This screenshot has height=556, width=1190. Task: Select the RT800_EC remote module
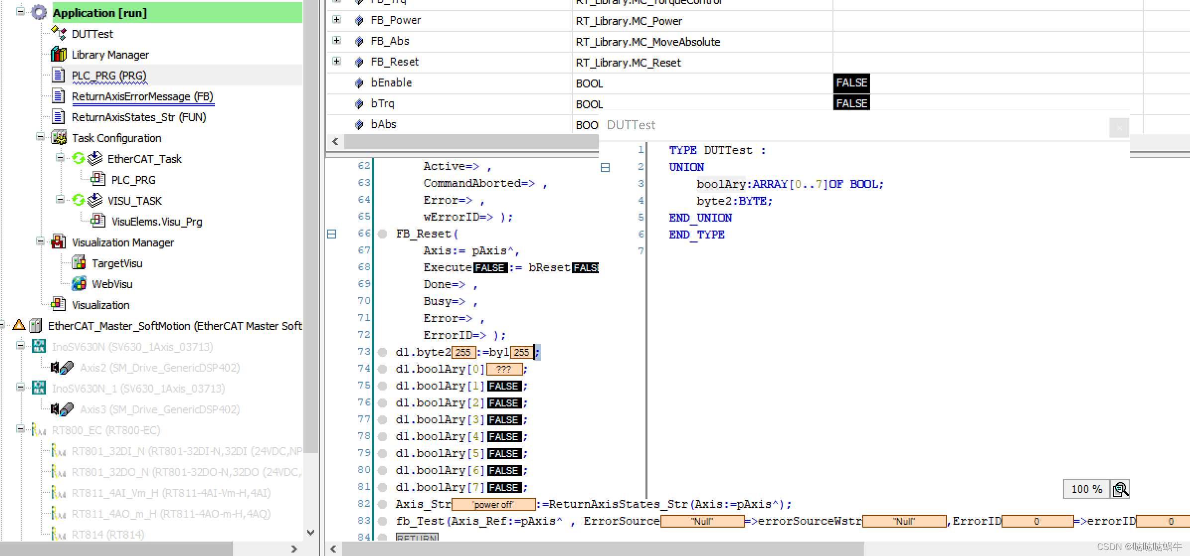pyautogui.click(x=106, y=430)
